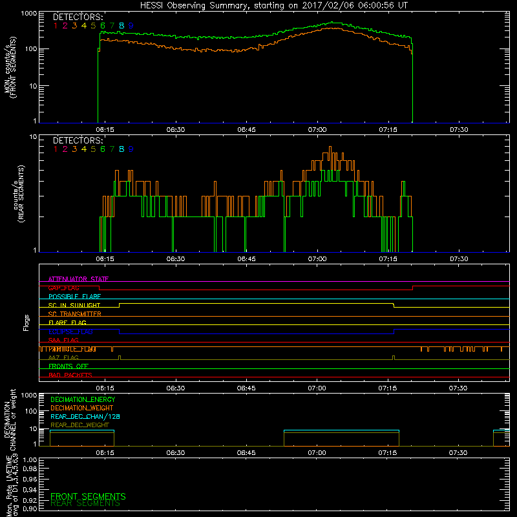Click the REAR_DEC_WEIGHT legend entry

[79, 425]
